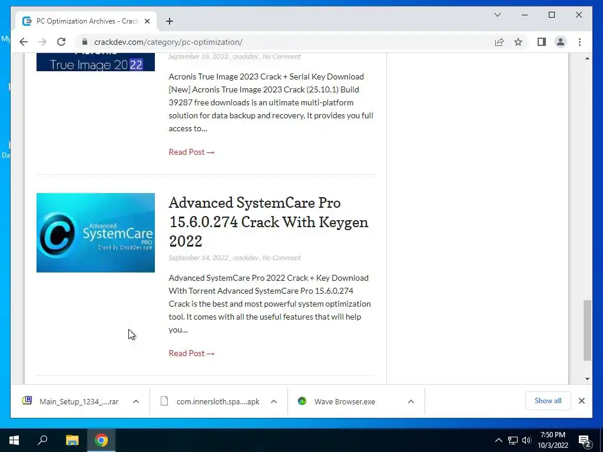Open the Windows Start menu
The image size is (603, 452).
tap(14, 440)
